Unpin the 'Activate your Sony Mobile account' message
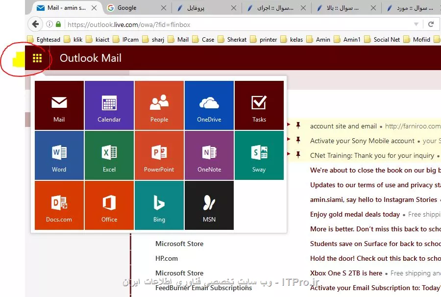441x297 pixels. click(298, 140)
